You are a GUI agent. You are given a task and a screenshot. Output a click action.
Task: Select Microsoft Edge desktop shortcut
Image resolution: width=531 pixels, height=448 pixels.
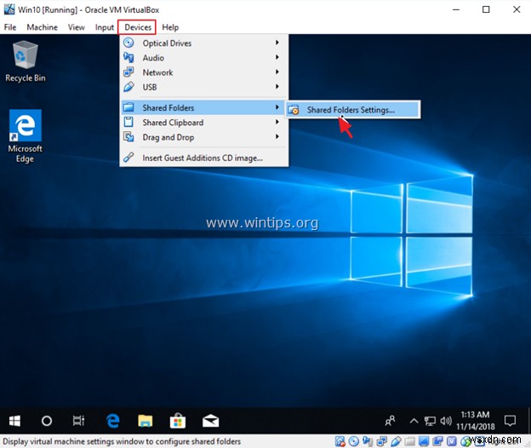[25, 136]
